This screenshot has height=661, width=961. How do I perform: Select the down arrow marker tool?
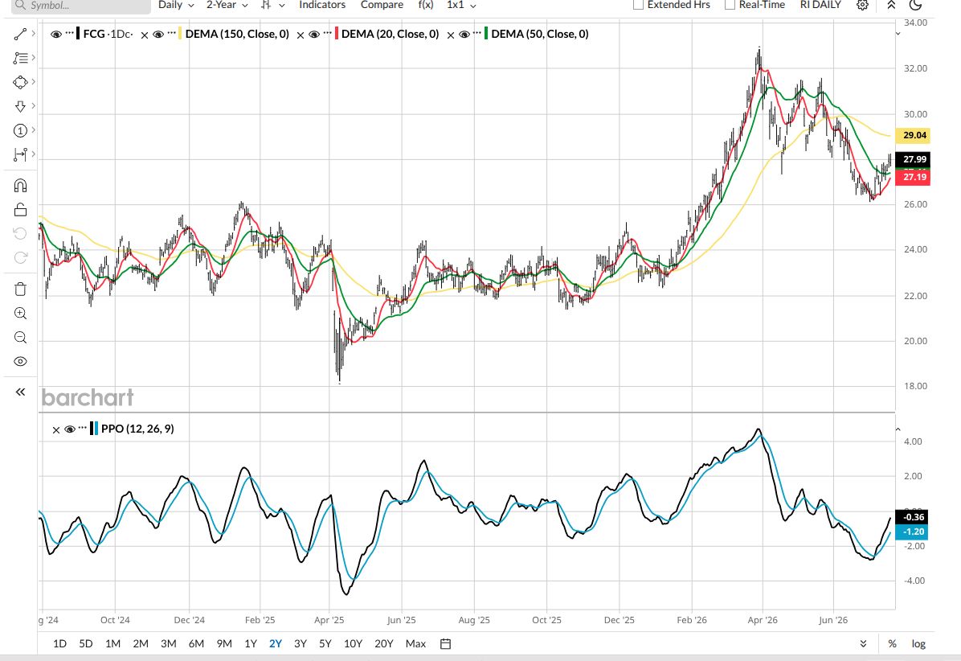20,107
